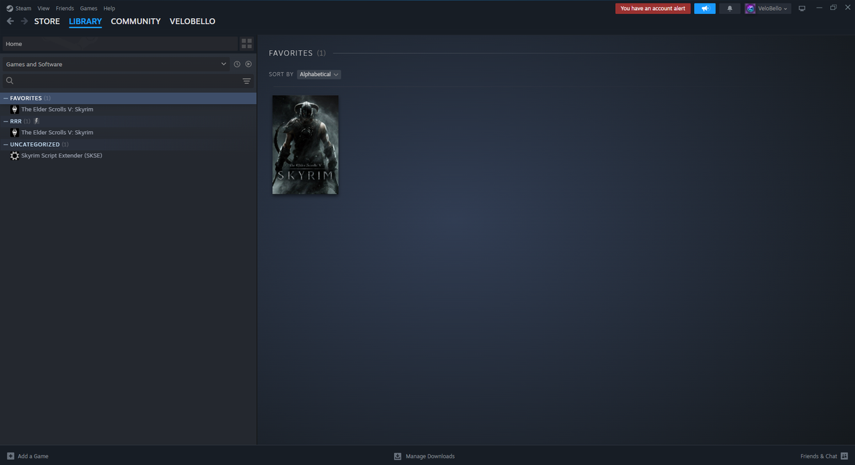Click the SORT BY label
The image size is (855, 465).
tap(281, 74)
